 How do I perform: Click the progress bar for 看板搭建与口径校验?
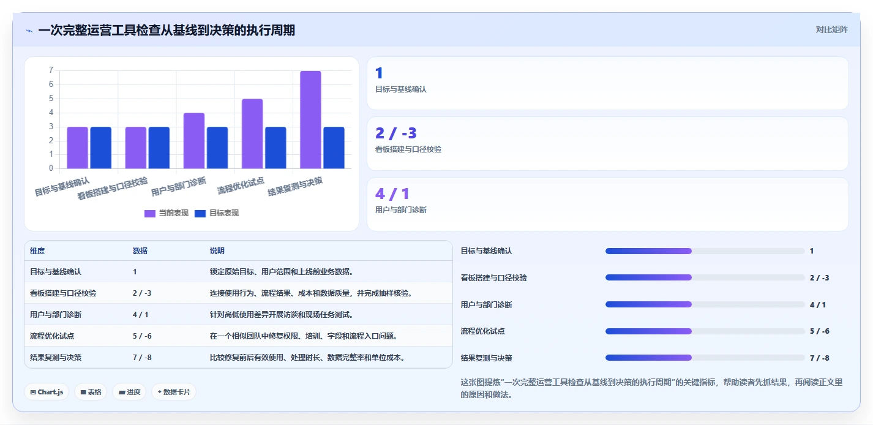[705, 277]
